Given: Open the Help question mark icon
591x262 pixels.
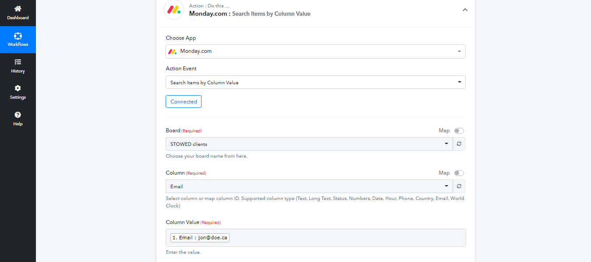Looking at the screenshot, I should coord(18,115).
